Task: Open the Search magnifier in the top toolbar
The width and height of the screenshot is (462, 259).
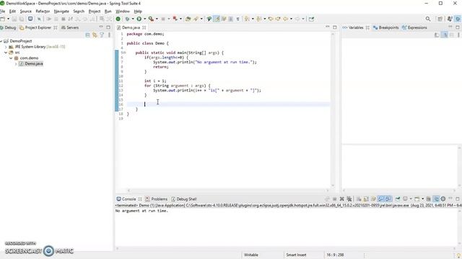Action: click(x=428, y=19)
